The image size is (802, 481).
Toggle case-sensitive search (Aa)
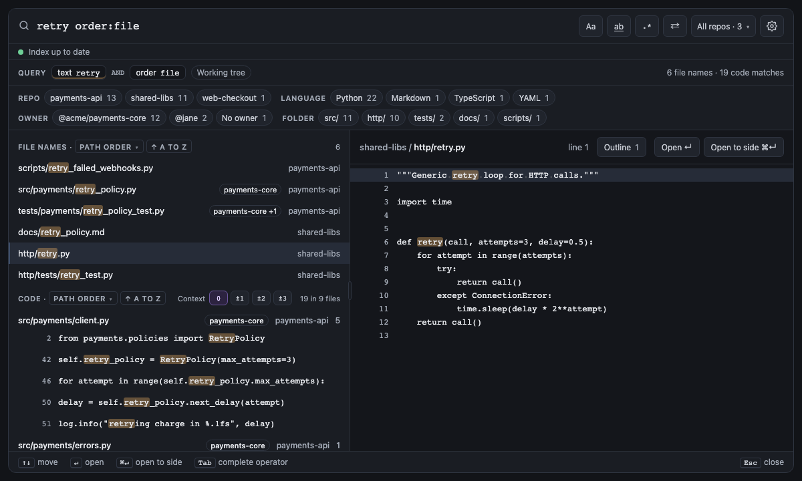[591, 26]
